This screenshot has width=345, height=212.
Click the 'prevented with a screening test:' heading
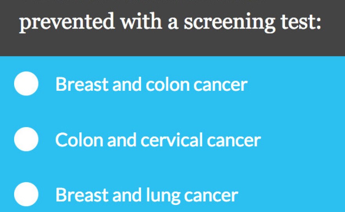(170, 22)
